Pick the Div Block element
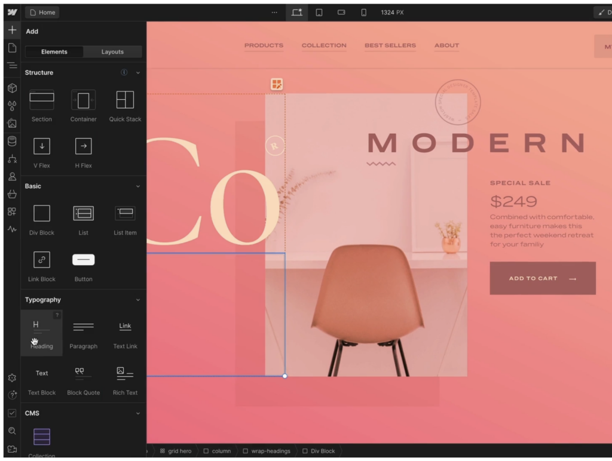This screenshot has width=612, height=461. click(42, 214)
